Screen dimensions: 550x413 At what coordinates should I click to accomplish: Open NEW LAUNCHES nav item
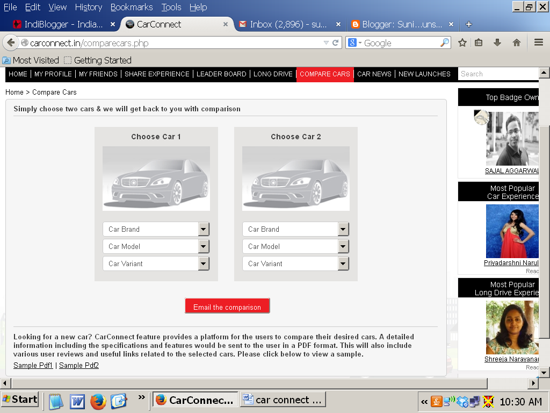[424, 74]
